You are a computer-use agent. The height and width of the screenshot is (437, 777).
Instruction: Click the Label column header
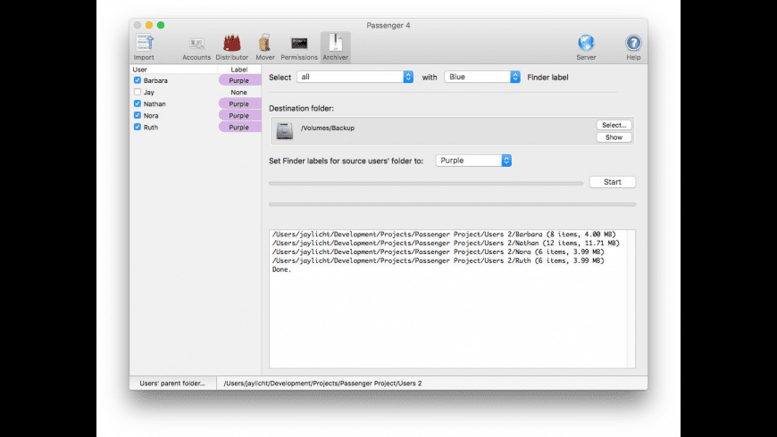(x=238, y=70)
